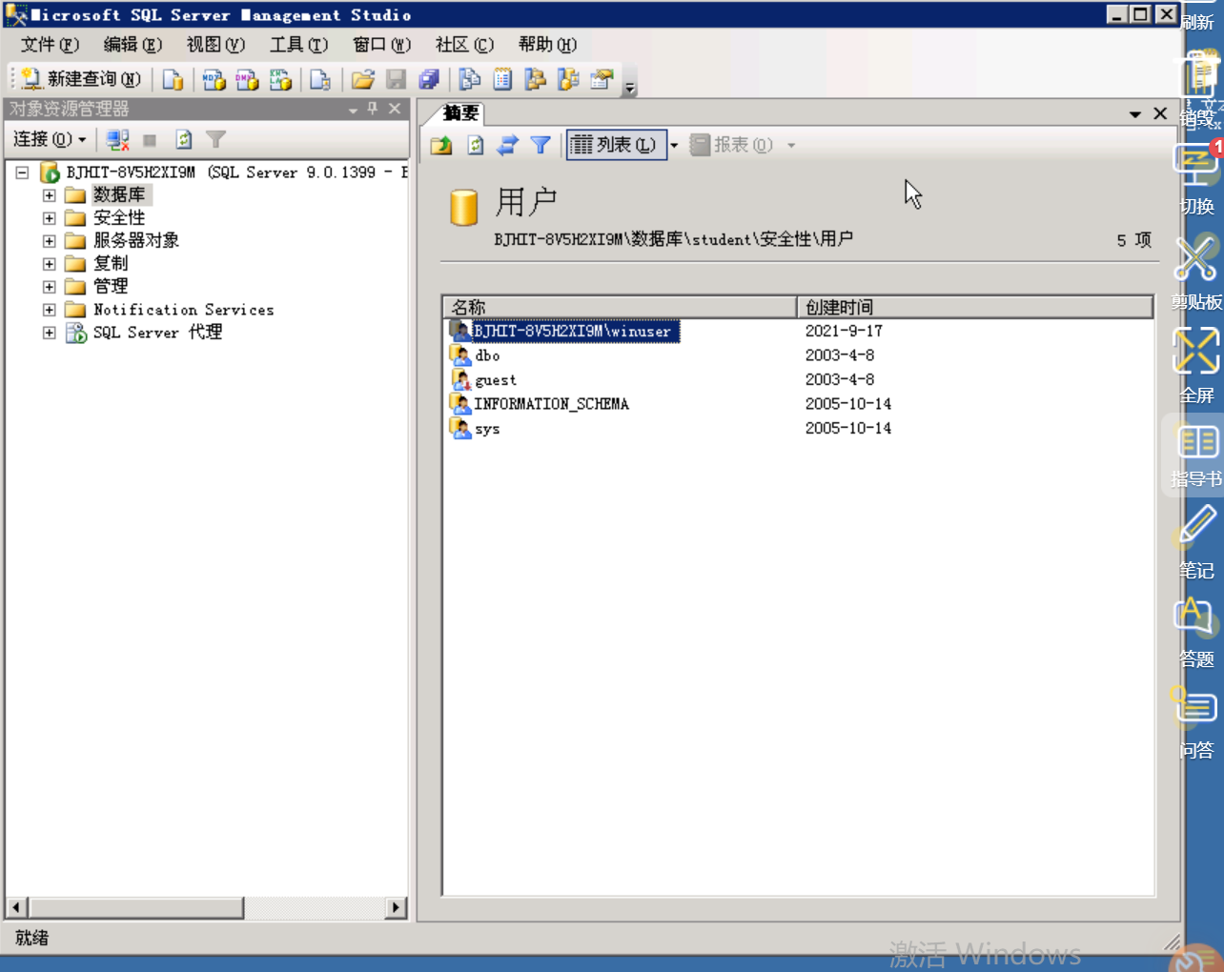
Task: Select the sys user row
Action: point(475,429)
